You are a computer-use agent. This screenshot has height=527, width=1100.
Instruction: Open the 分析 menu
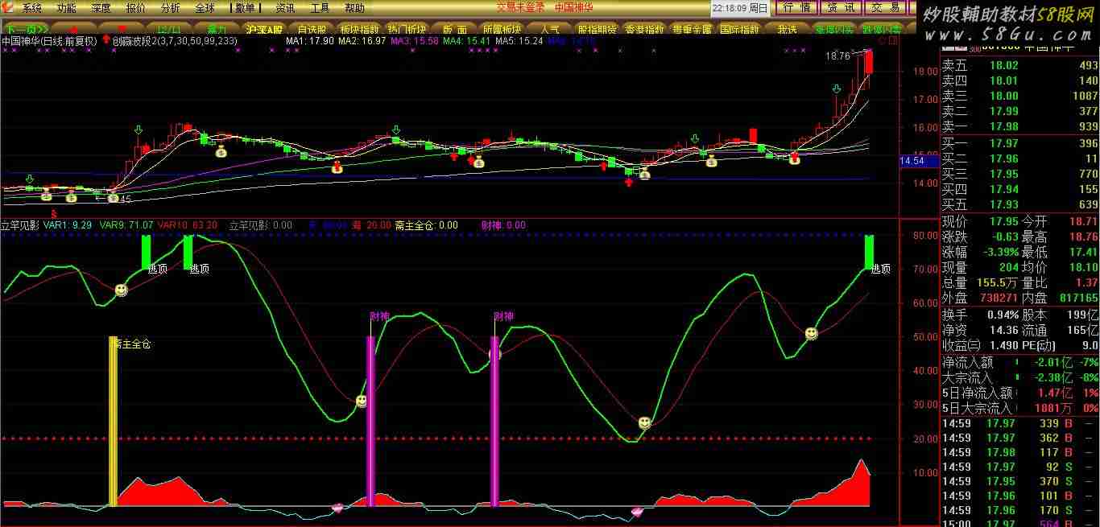[171, 8]
